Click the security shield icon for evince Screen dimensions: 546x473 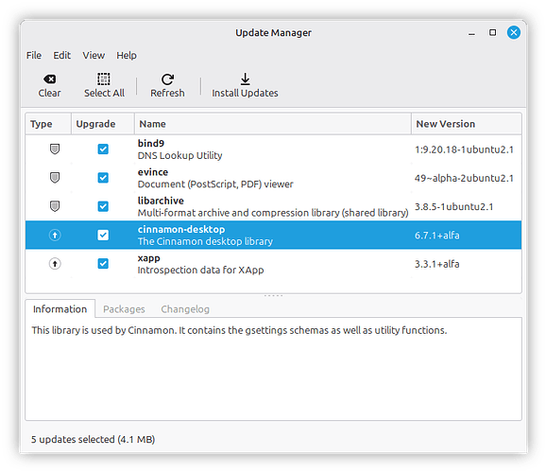coord(55,178)
